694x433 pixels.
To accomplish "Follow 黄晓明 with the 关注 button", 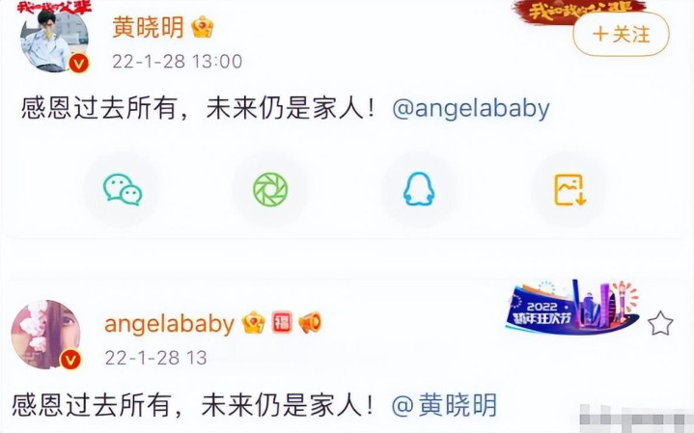I will tap(621, 35).
